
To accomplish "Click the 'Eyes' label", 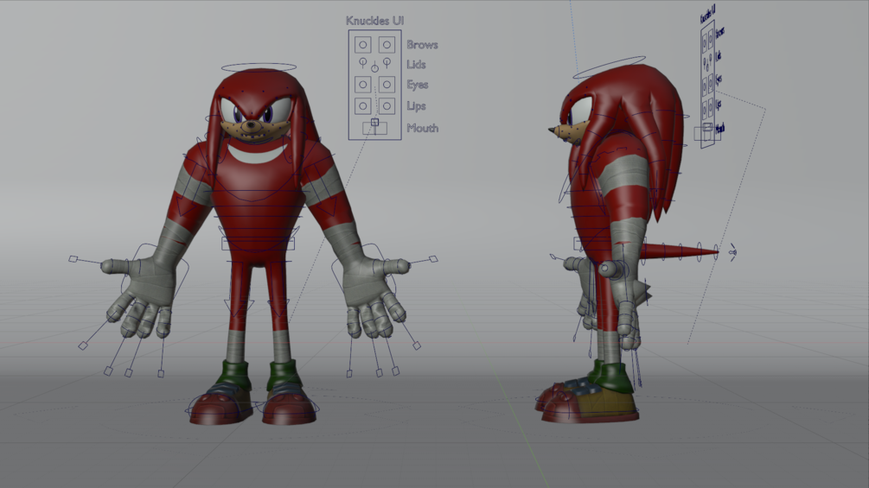I will [418, 85].
